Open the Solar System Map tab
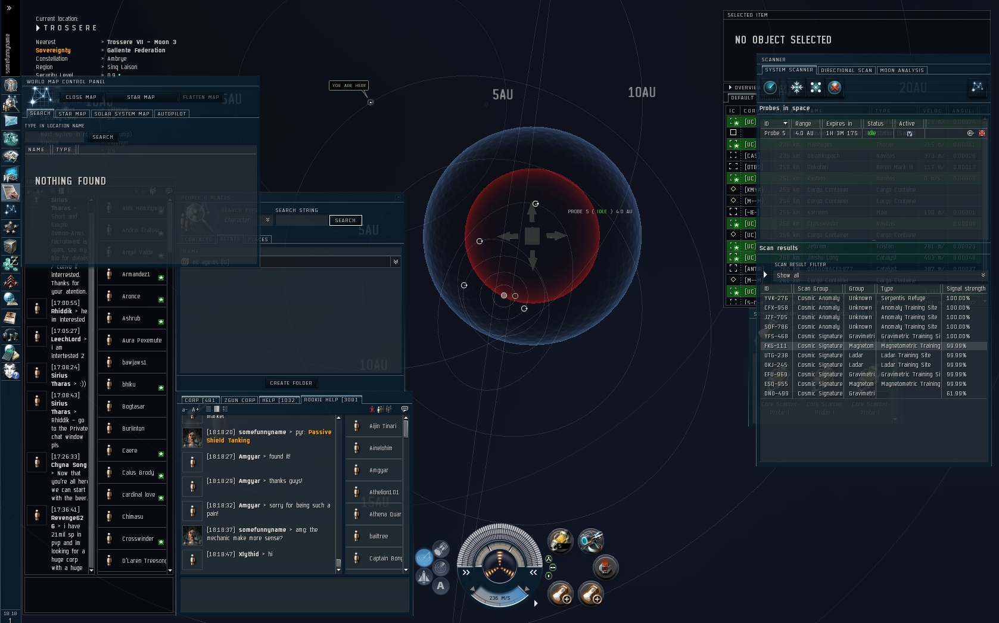The height and width of the screenshot is (623, 999). click(x=122, y=114)
